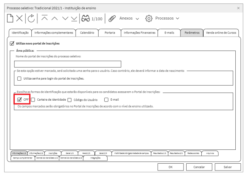Open the Geral 3/3 bottom tab
The image size is (247, 175).
(x=103, y=153)
